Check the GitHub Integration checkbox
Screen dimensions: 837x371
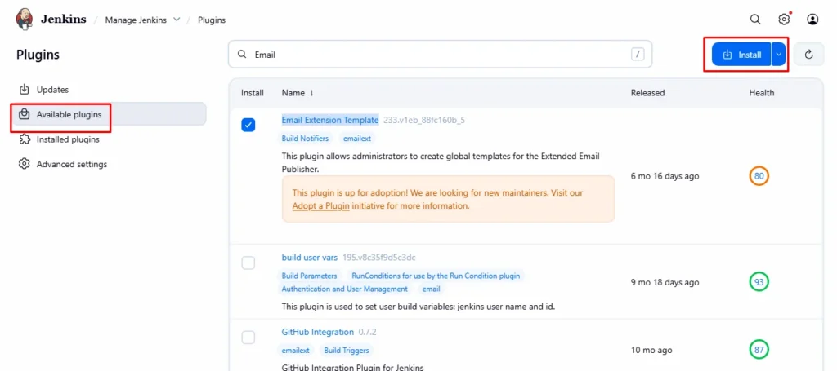pyautogui.click(x=248, y=337)
